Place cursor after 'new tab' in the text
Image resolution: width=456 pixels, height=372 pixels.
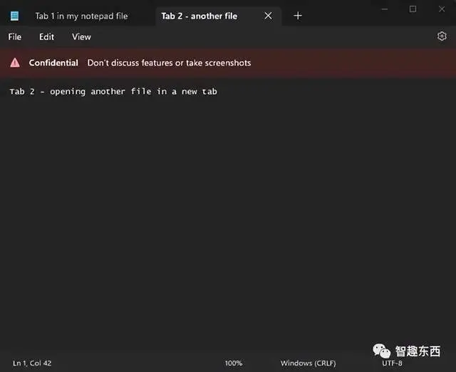[218, 92]
